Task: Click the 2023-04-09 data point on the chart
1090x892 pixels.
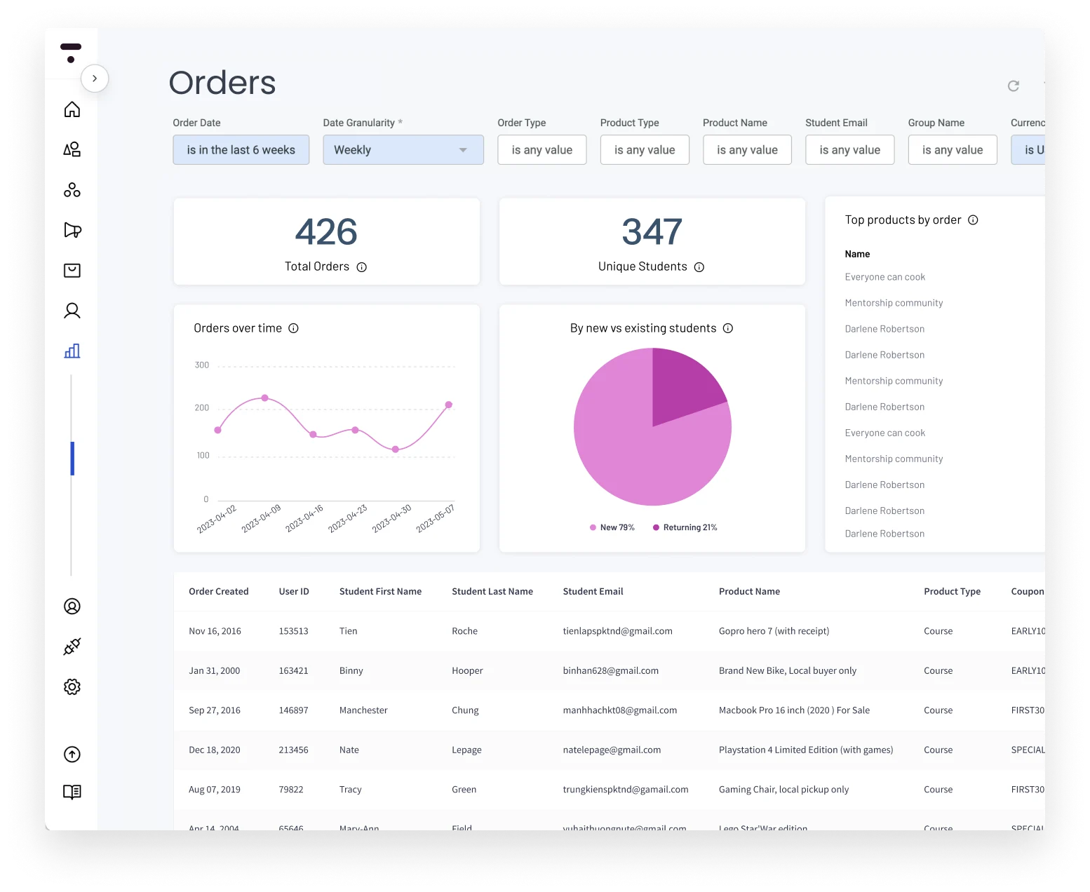Action: 265,398
